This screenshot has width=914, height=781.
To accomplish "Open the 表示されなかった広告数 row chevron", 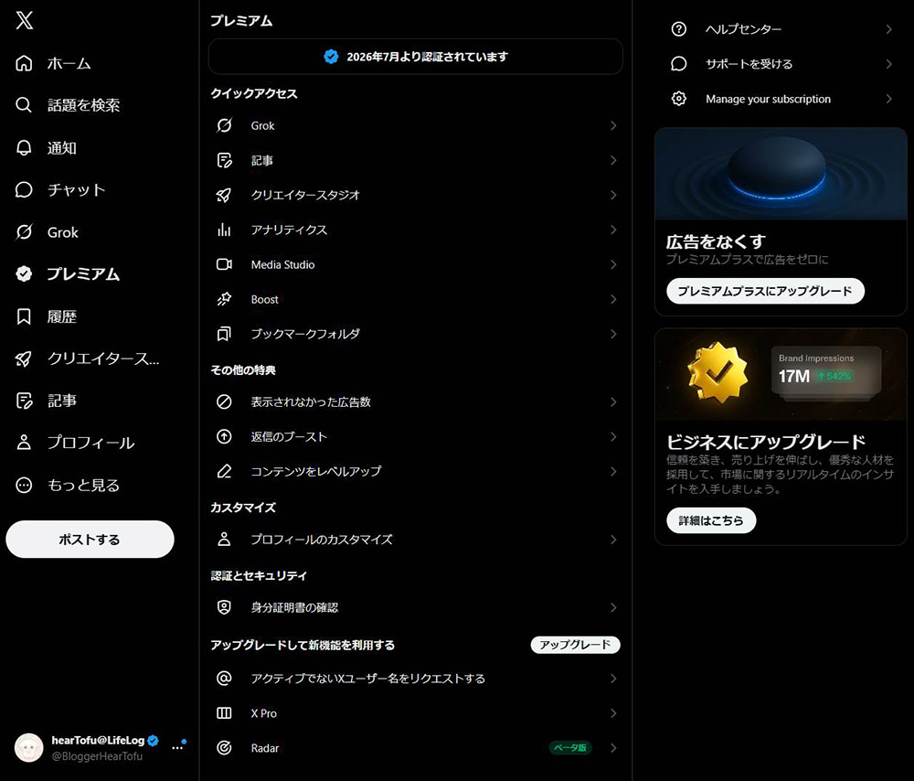I will 613,401.
